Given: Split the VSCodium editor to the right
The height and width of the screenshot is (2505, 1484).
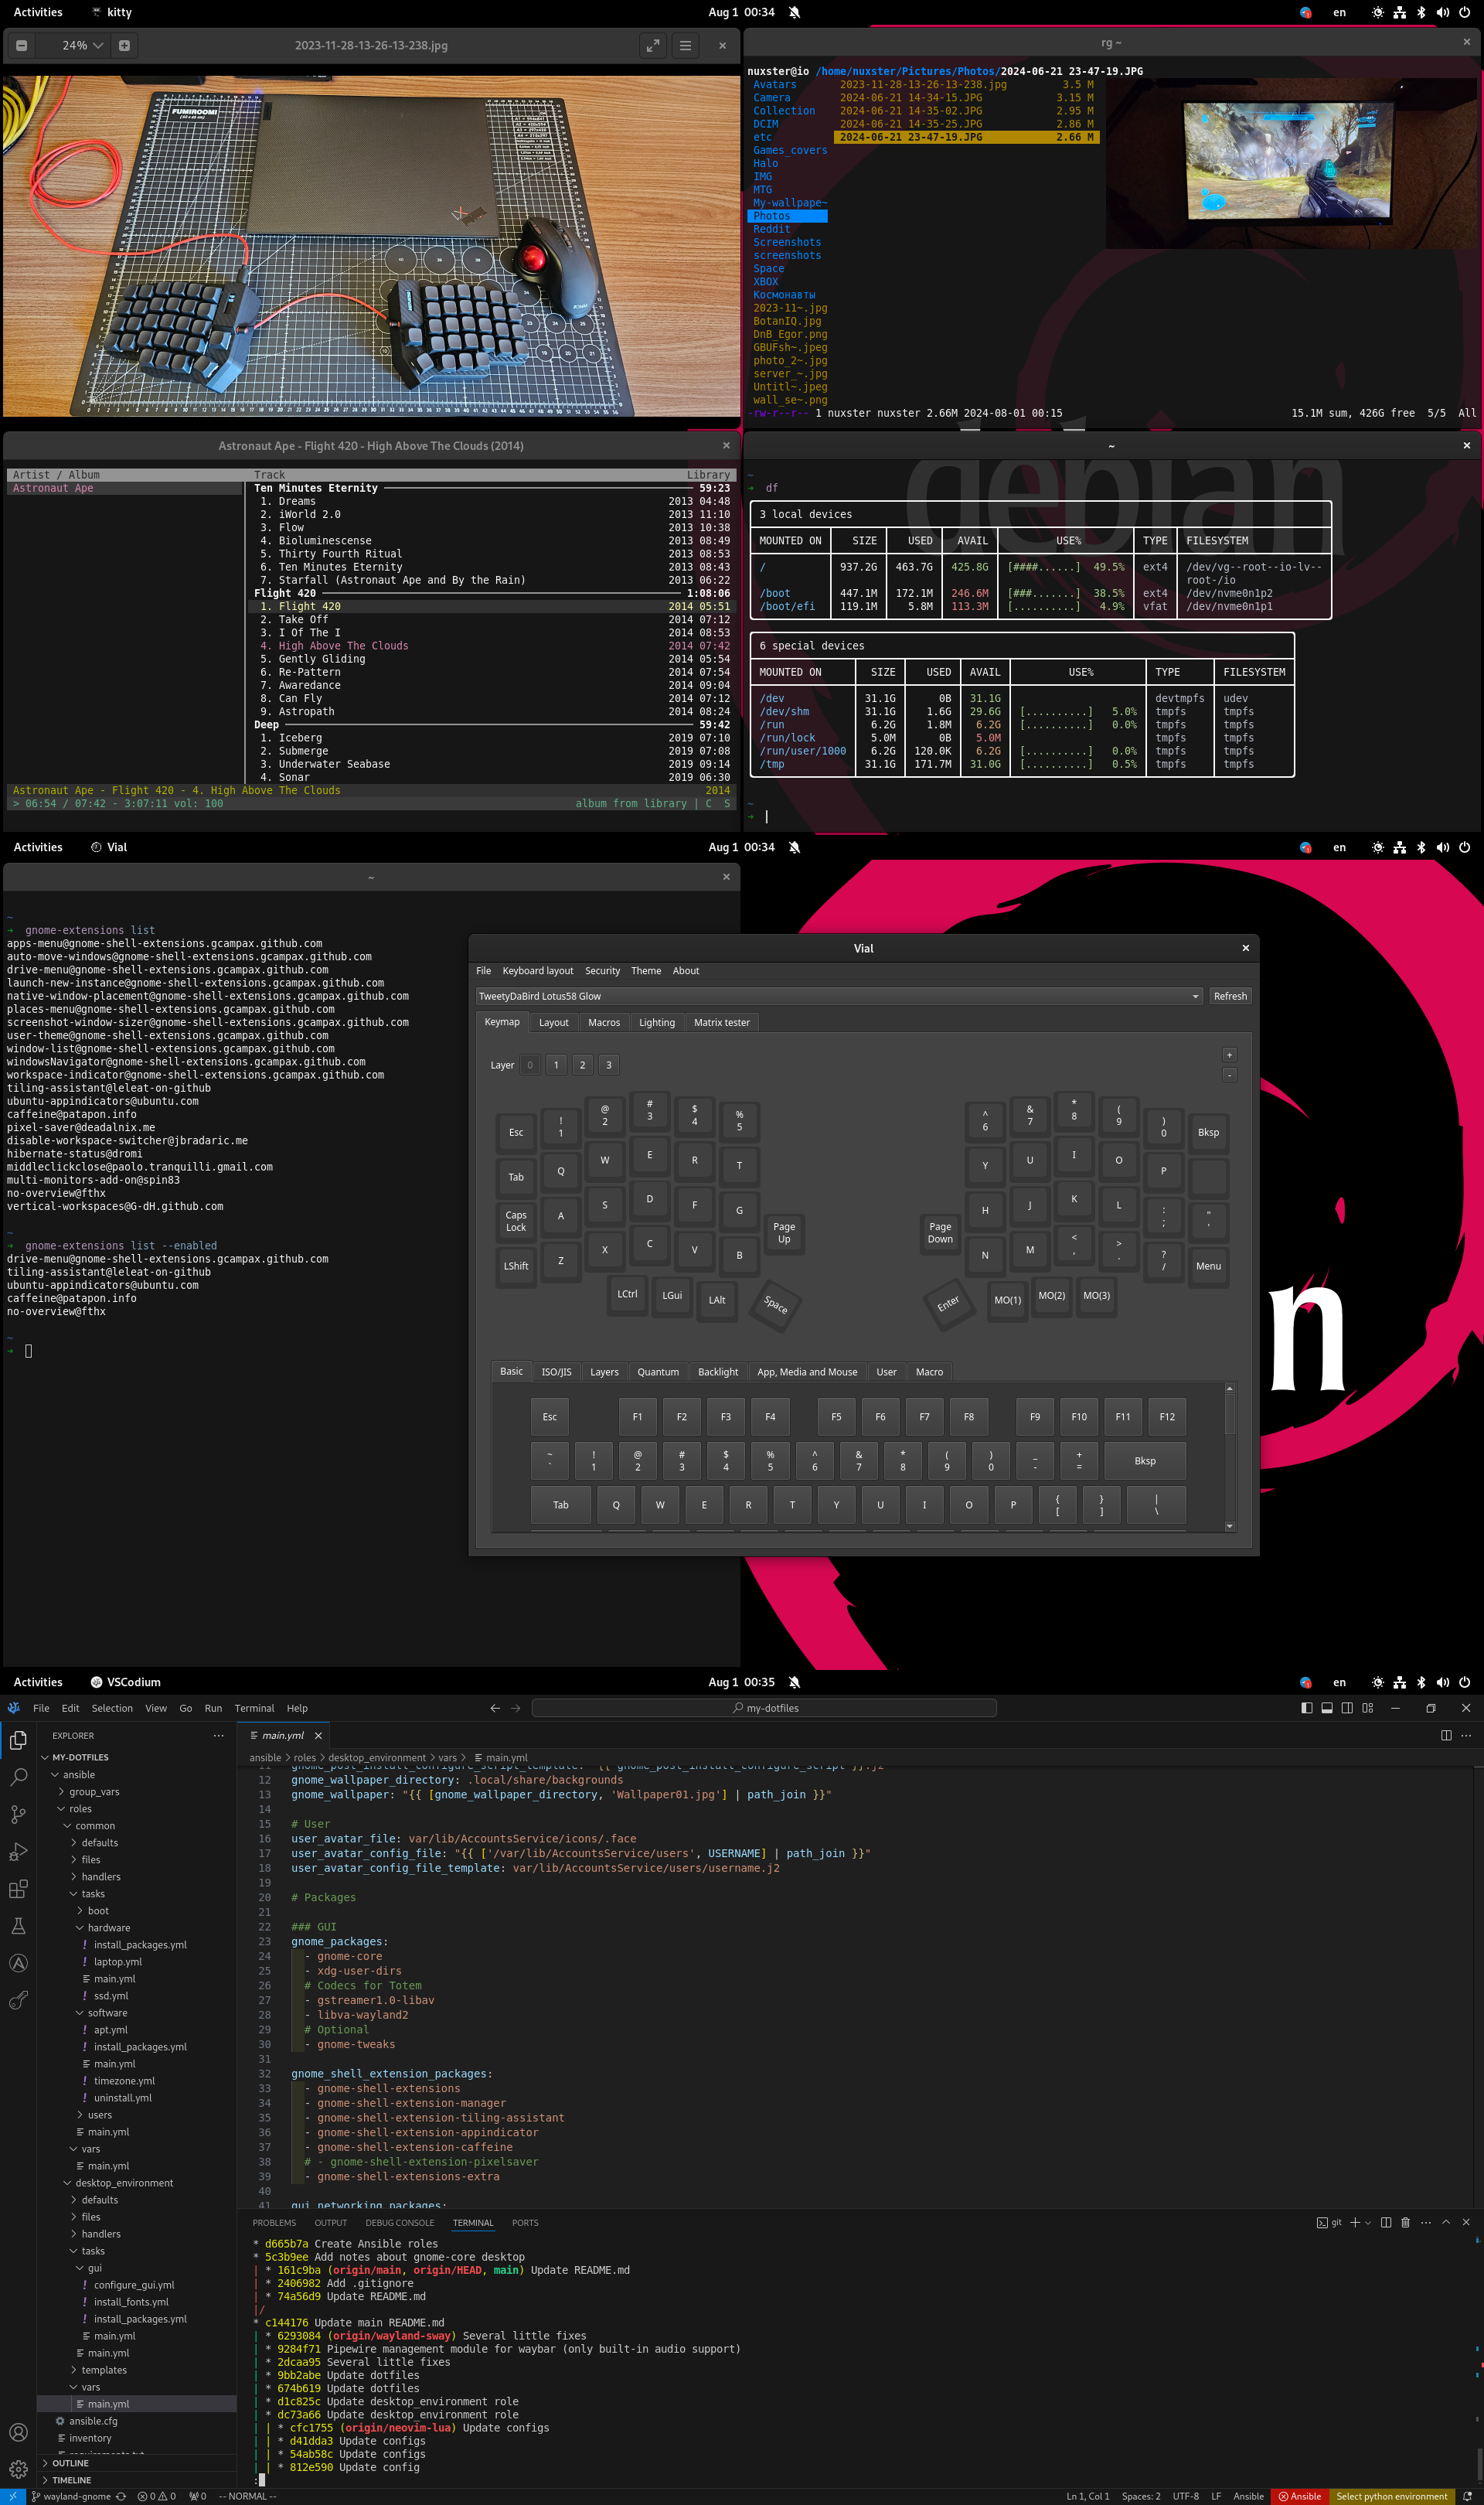Looking at the screenshot, I should [x=1446, y=1735].
